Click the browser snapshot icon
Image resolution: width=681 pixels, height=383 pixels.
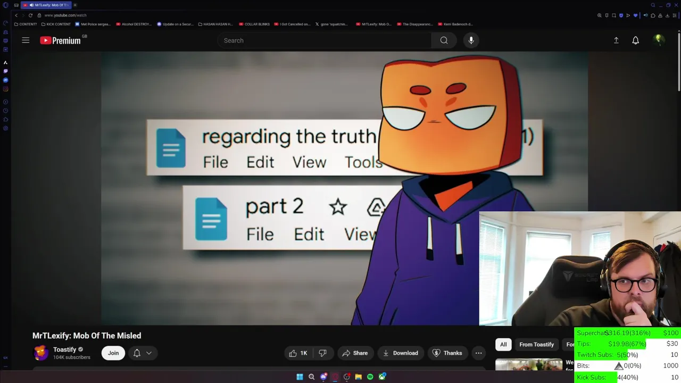(614, 15)
